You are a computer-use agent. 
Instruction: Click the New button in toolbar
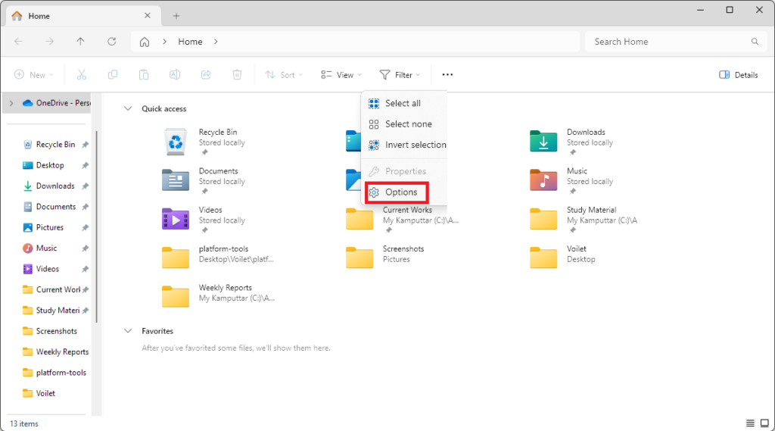[34, 75]
